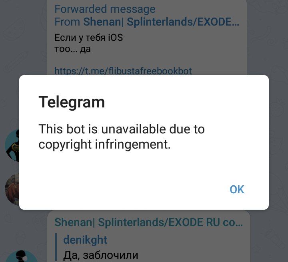288x262 pixels.
Task: Click blank space beside the OK button
Action: (x=128, y=189)
